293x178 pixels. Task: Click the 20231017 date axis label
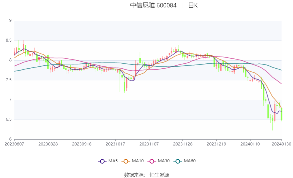pos(115,144)
